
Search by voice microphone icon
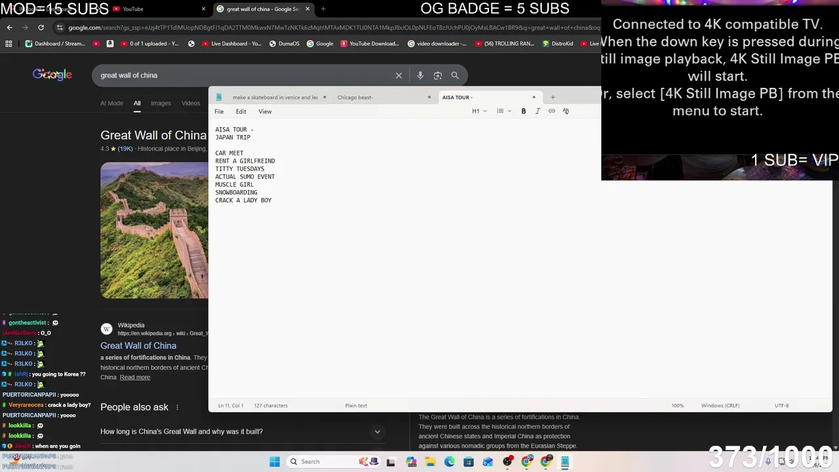[420, 75]
